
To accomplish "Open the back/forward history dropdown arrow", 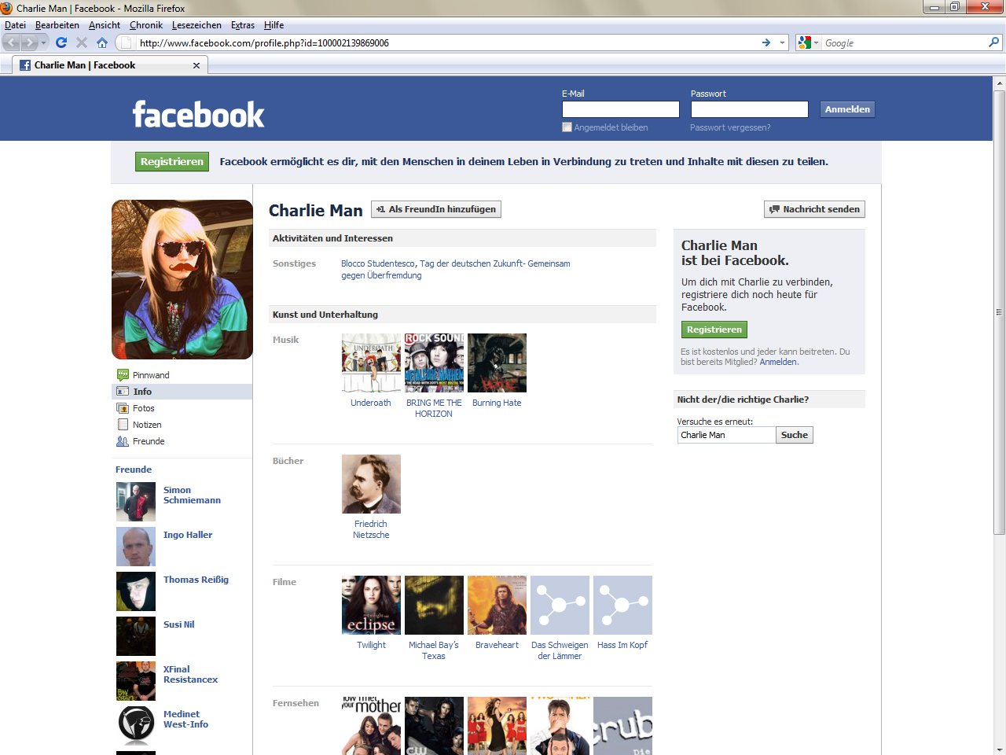I will pyautogui.click(x=44, y=42).
